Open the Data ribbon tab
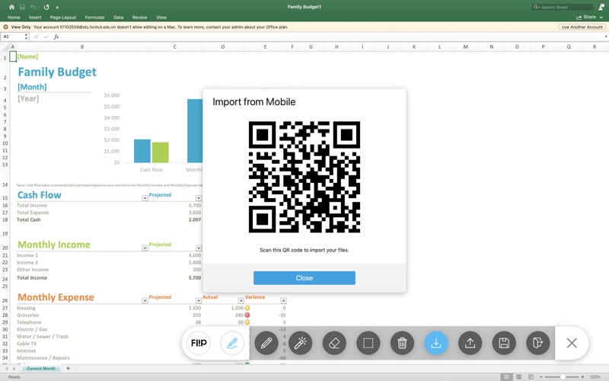Viewport: 609px width, 381px height. 119,18
